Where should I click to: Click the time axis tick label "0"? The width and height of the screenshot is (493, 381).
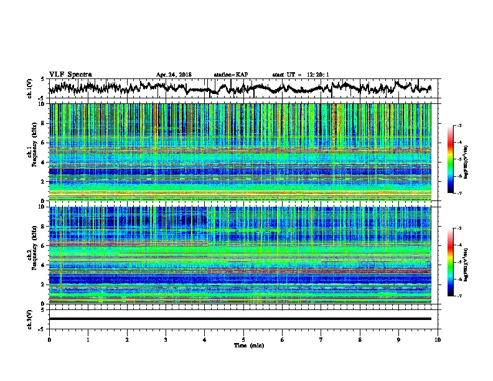coord(49,340)
